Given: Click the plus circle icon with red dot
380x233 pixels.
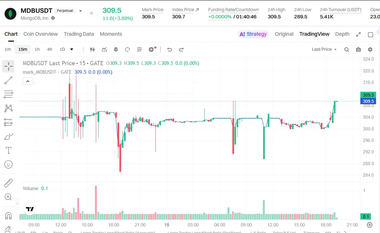Looking at the screenshot, I should (x=152, y=49).
